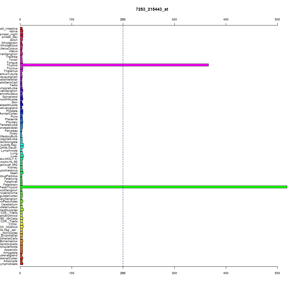Click the small yellow CD34 bar
Viewport: 296px width, 296px height.
pyautogui.click(x=22, y=224)
